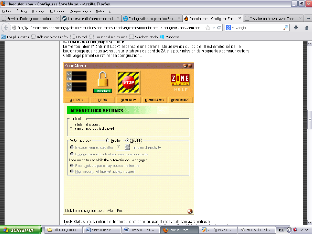
Task: Click the 'Les plus visités' bookmark icon
Action: coord(3,37)
